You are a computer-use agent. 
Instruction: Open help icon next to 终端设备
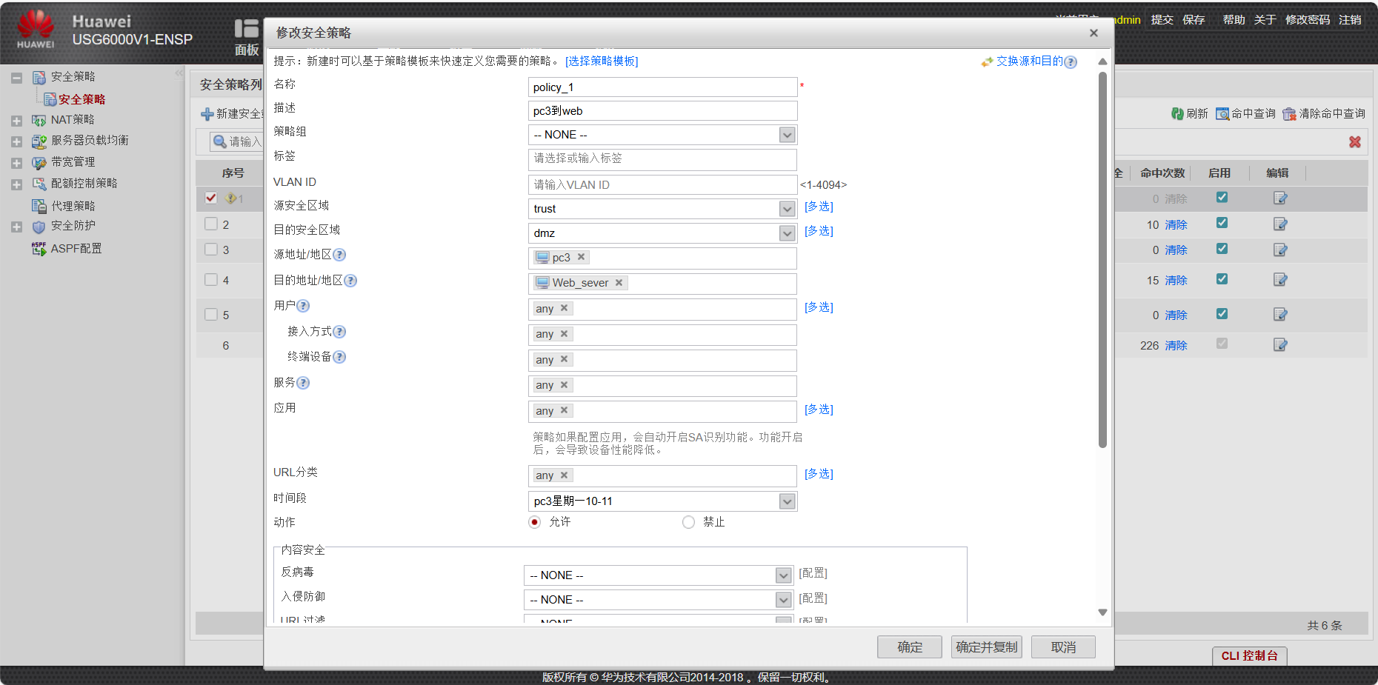point(339,357)
